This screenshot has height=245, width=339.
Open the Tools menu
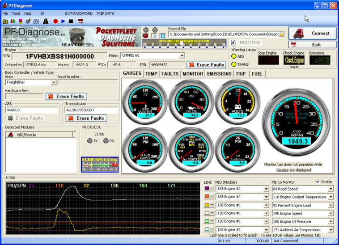(x=16, y=13)
